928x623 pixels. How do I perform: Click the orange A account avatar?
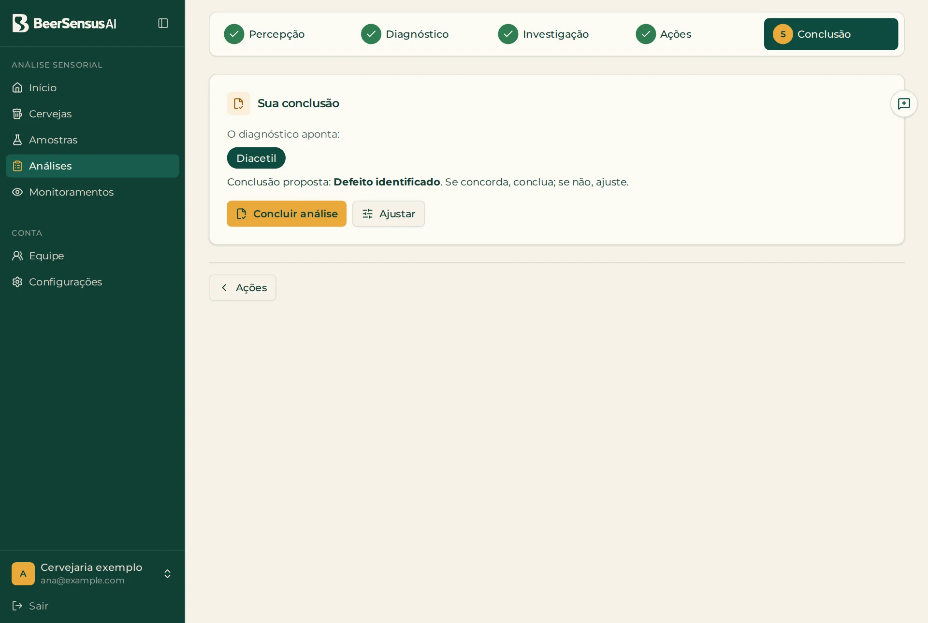23,574
